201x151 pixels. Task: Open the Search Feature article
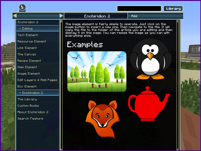[x=30, y=119]
